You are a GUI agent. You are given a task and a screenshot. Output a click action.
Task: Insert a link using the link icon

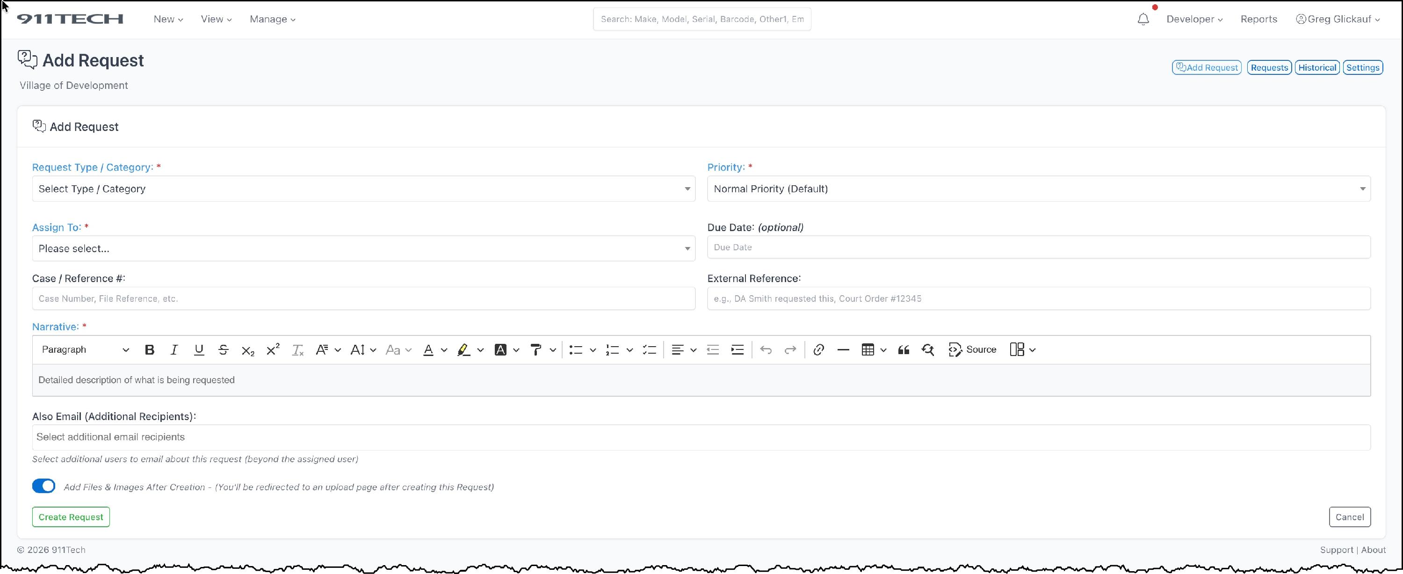[x=818, y=349]
